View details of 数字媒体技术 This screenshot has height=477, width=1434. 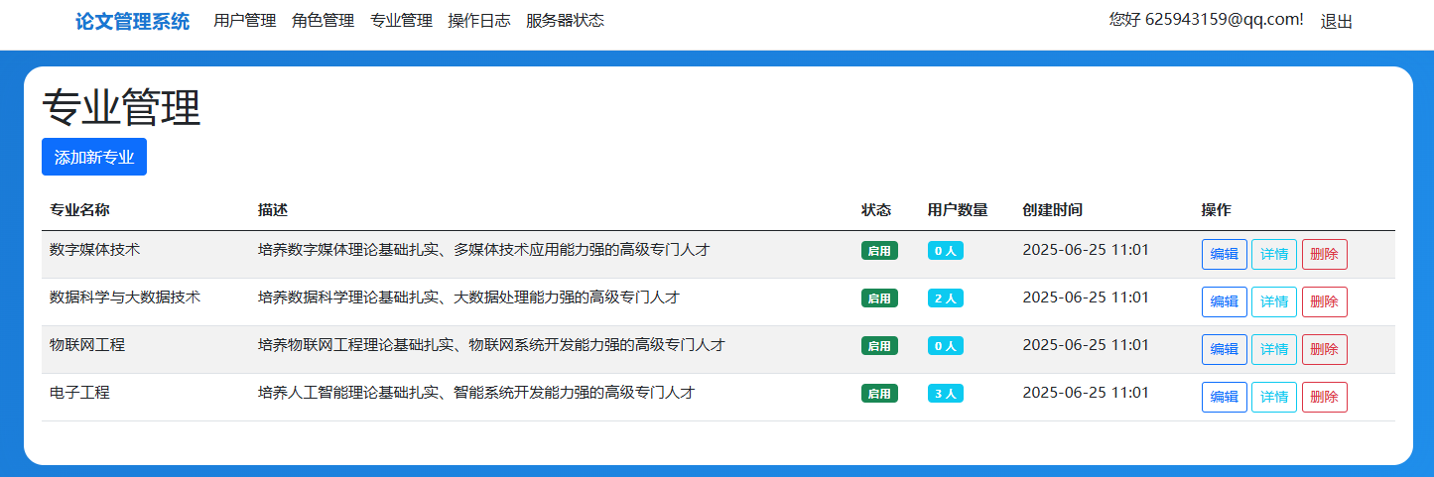(x=1274, y=254)
